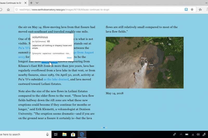Click the volume speaker icon
The image size is (208, 138).
click(x=198, y=134)
